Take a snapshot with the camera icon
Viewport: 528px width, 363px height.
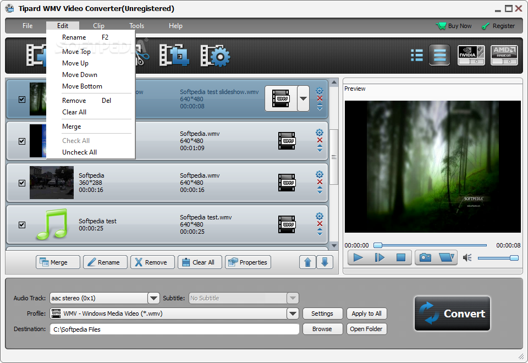pos(425,257)
